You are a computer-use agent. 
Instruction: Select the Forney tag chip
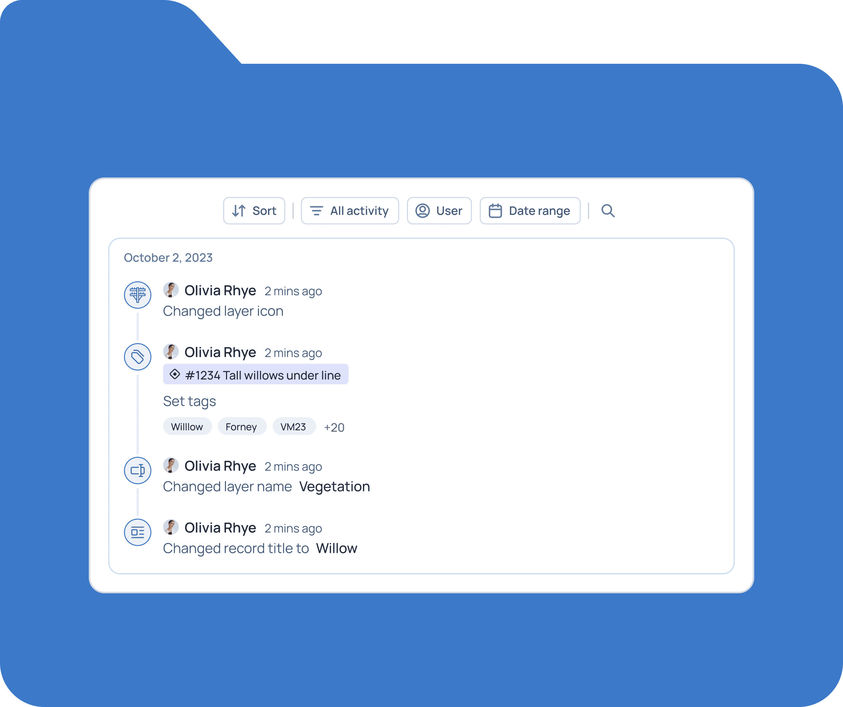[241, 426]
